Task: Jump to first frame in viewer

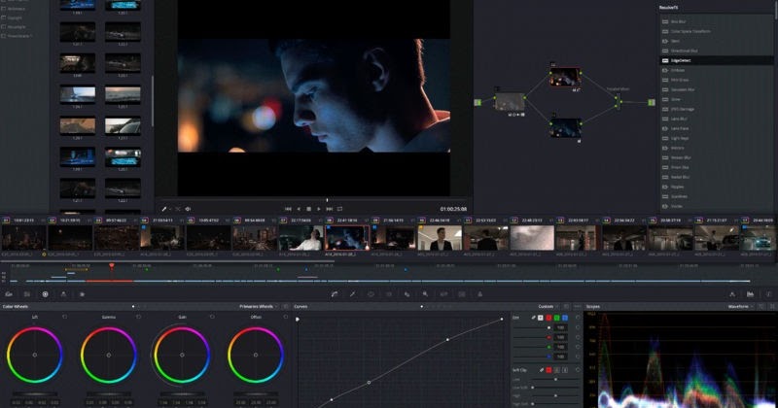Action: (x=288, y=209)
